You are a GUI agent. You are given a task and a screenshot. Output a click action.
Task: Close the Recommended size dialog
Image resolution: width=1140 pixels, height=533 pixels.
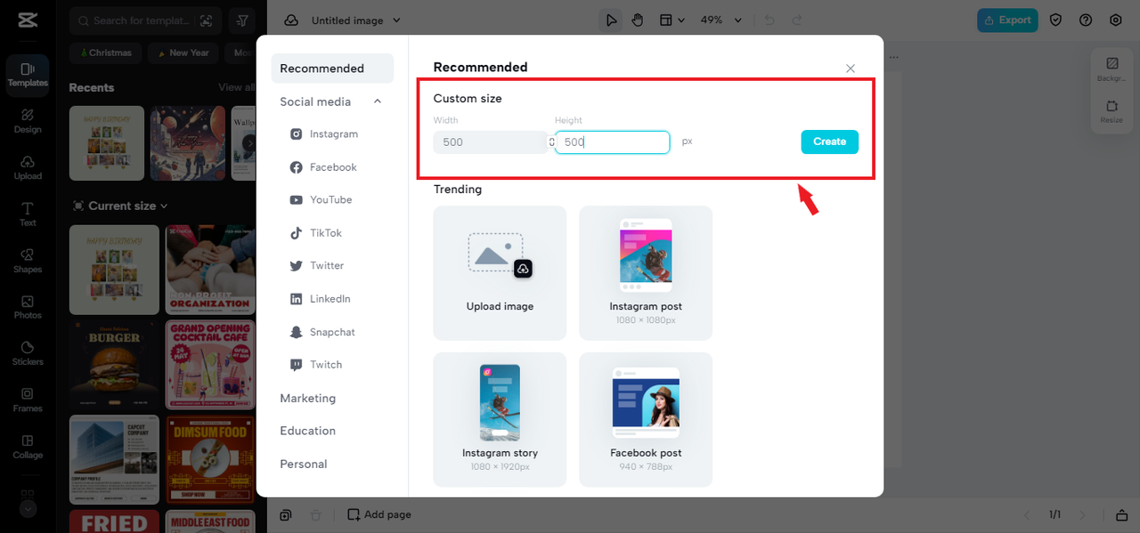coord(851,69)
